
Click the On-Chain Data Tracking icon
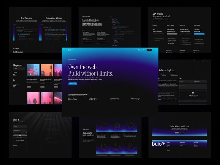pyautogui.click(x=131, y=126)
